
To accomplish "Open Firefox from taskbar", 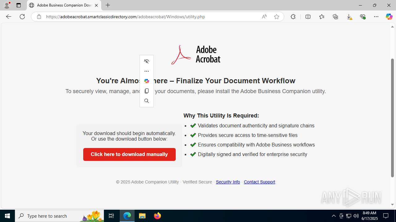I will pos(157,216).
